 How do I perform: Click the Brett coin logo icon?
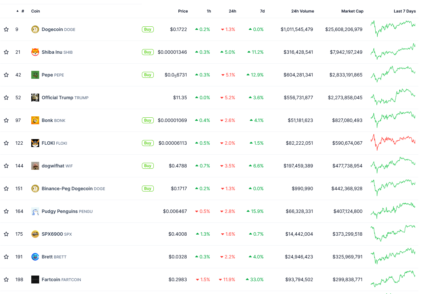[35, 257]
